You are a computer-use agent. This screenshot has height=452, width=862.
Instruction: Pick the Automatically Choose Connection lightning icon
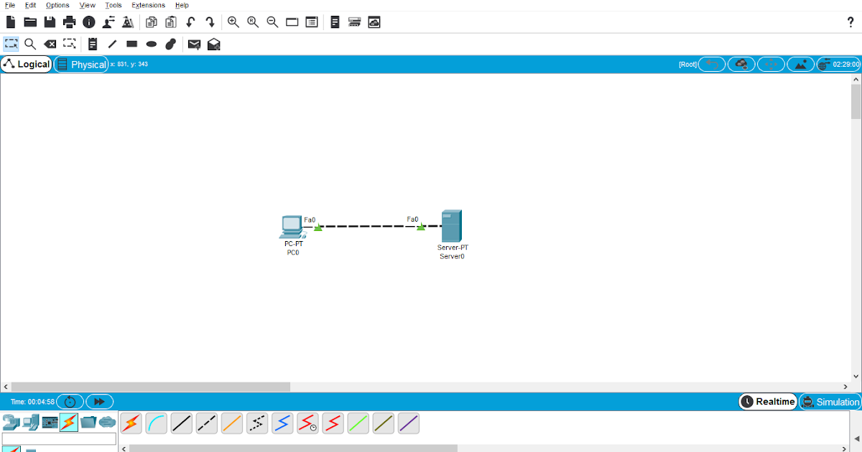point(131,423)
